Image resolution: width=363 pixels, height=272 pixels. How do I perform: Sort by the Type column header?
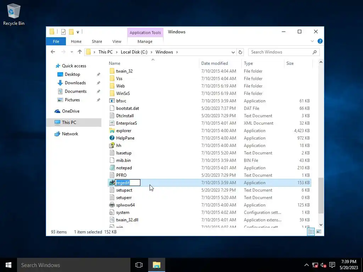coord(248,63)
